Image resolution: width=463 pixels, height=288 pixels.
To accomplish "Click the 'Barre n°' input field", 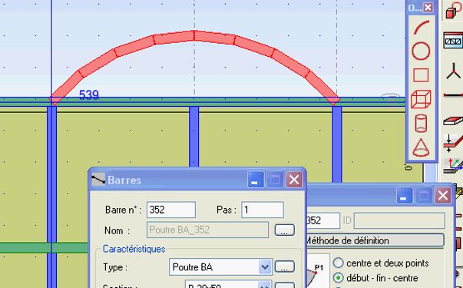I will click(171, 210).
